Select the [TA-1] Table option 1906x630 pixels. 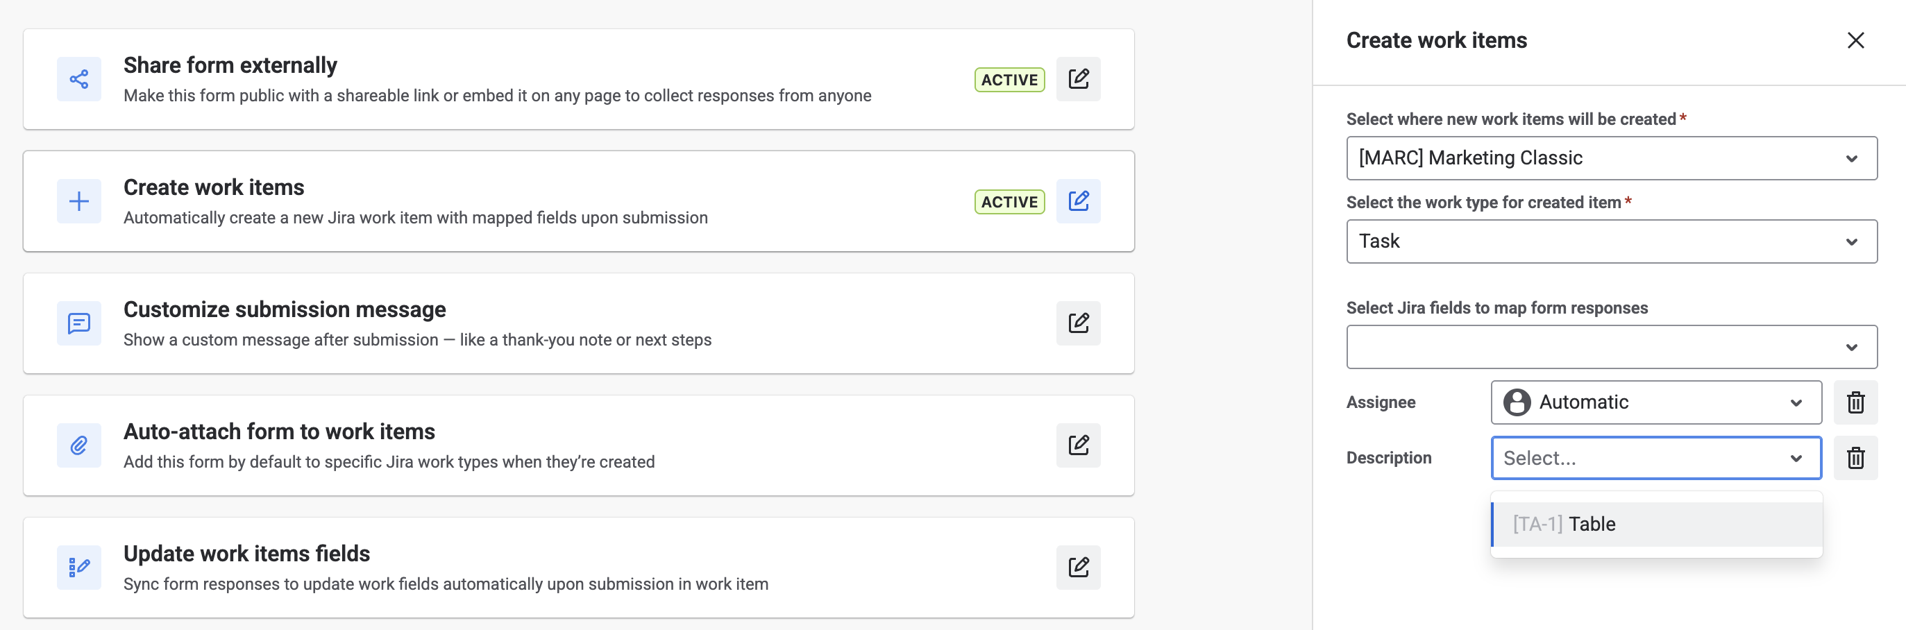pyautogui.click(x=1656, y=525)
